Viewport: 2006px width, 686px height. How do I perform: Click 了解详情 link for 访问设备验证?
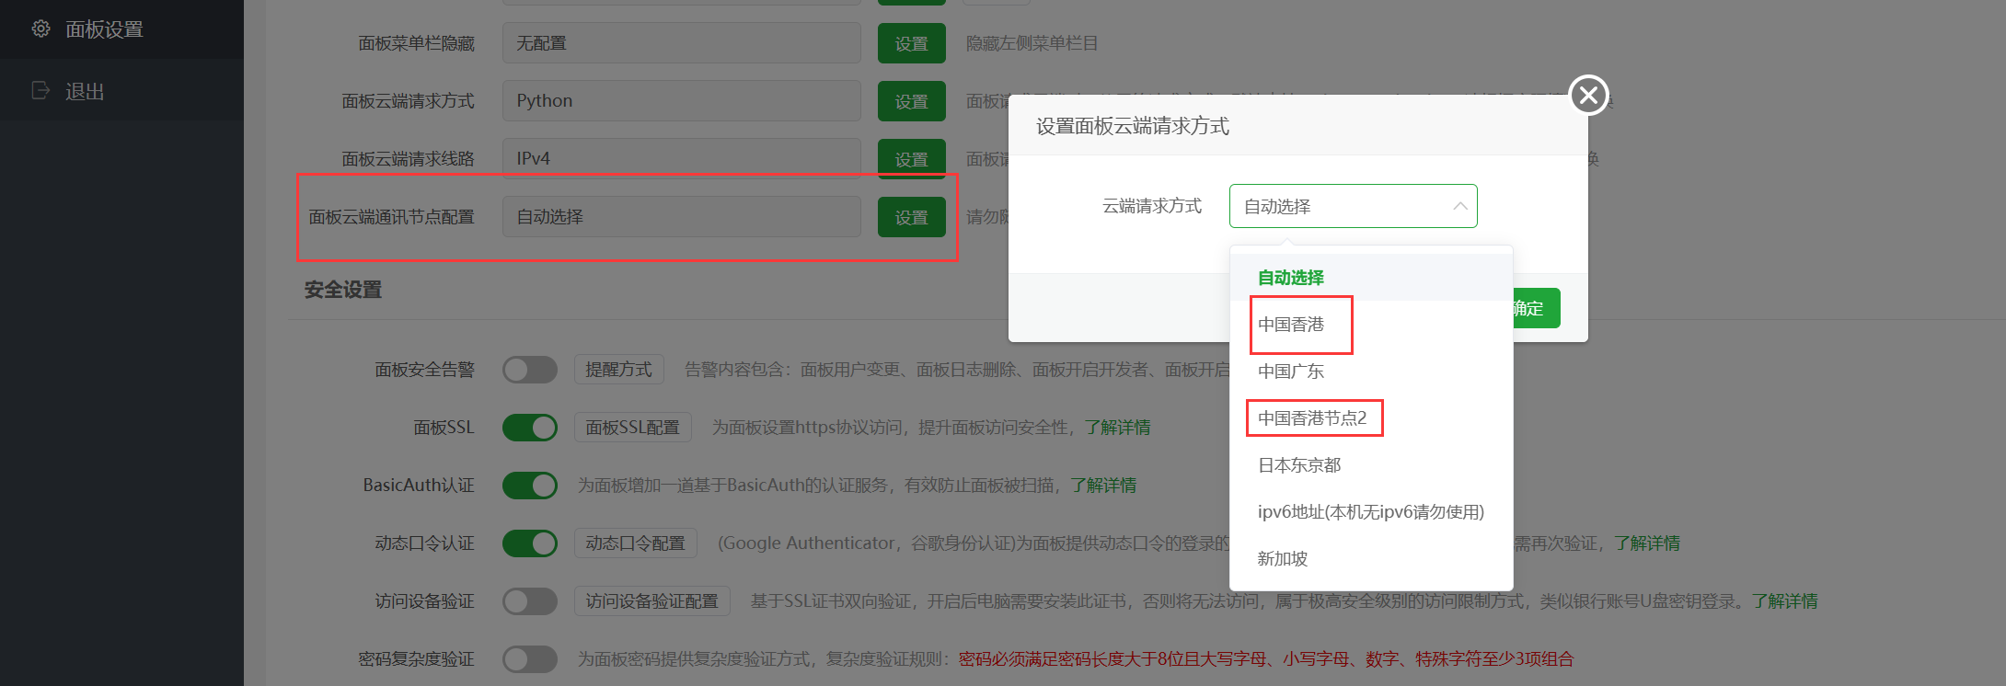pos(1785,601)
